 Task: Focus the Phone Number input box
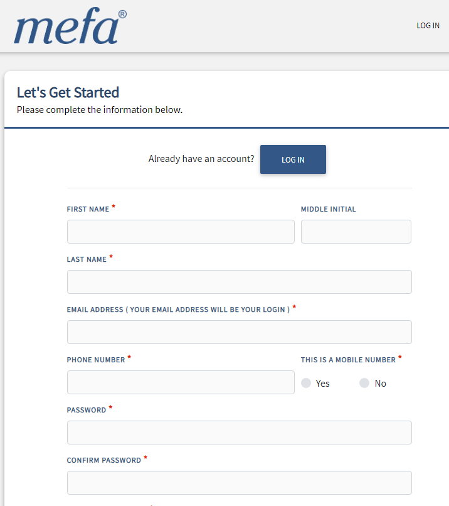point(181,382)
